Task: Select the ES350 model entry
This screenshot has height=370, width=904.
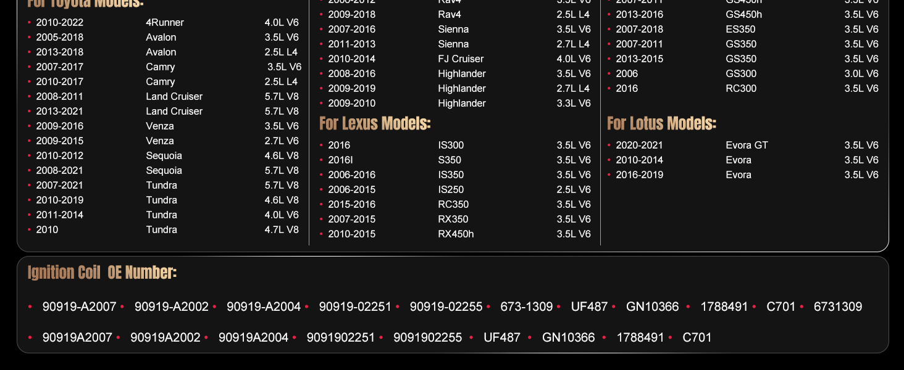Action: (x=740, y=30)
